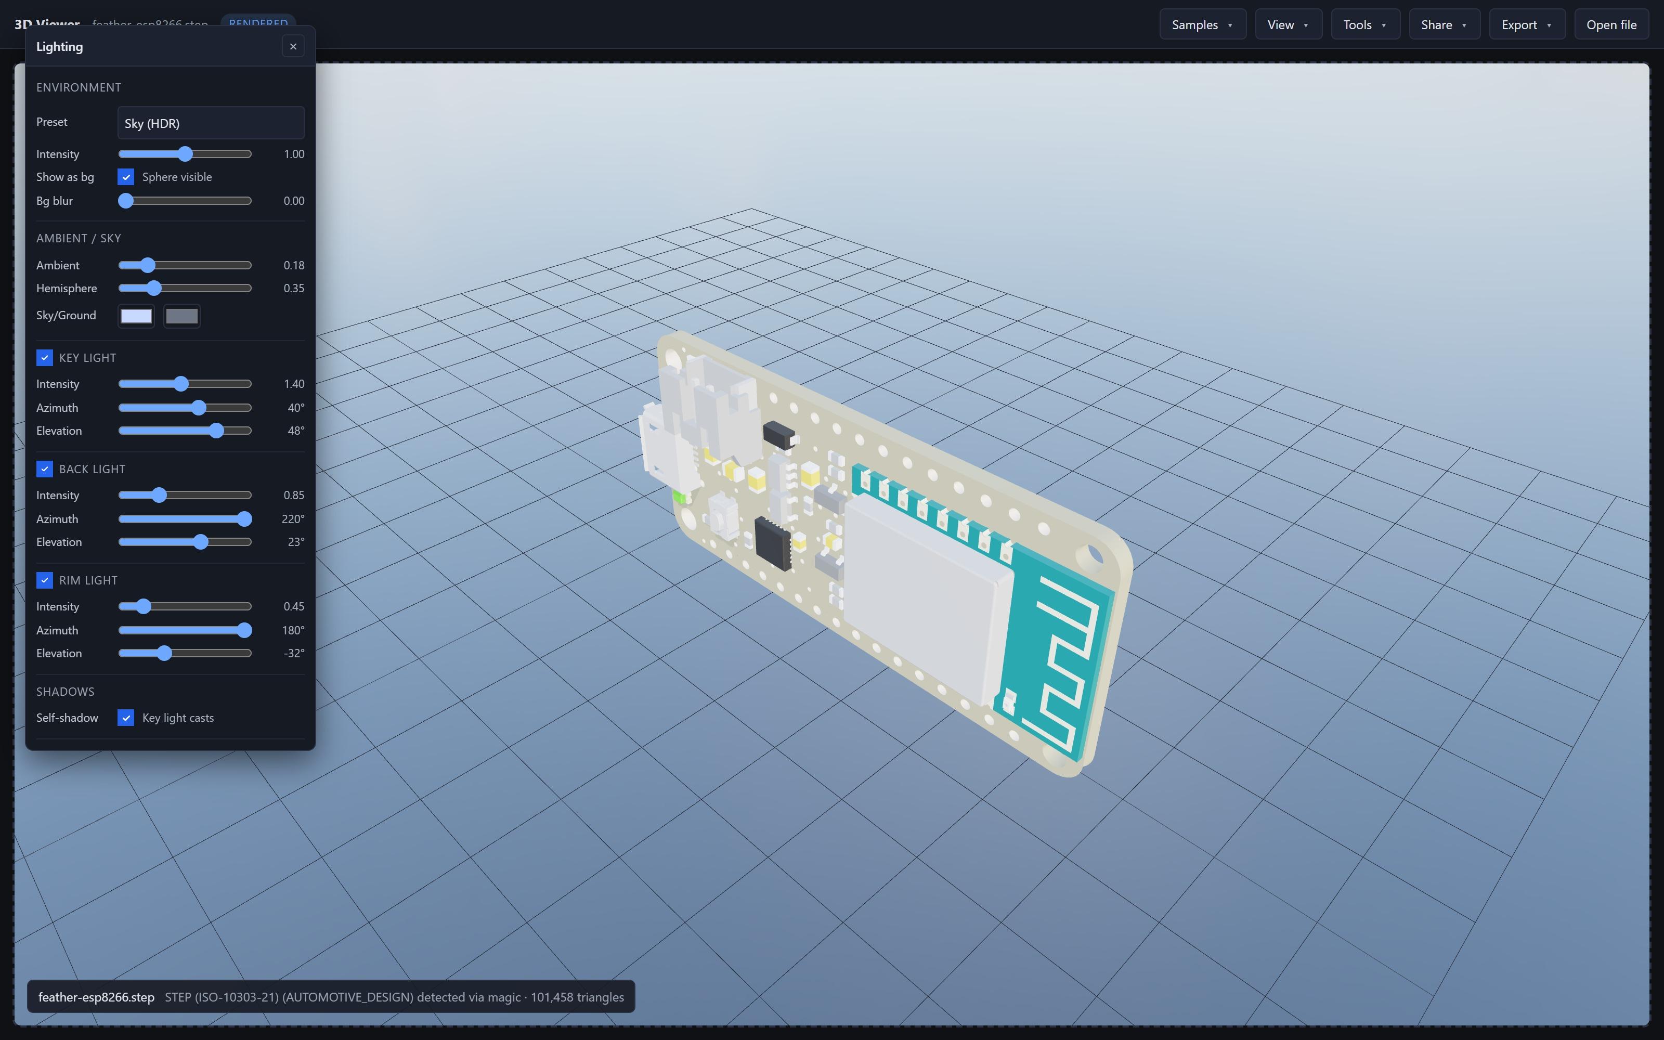Open the Export menu

(1527, 25)
